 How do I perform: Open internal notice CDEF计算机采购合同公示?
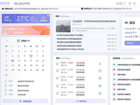point(112,9)
